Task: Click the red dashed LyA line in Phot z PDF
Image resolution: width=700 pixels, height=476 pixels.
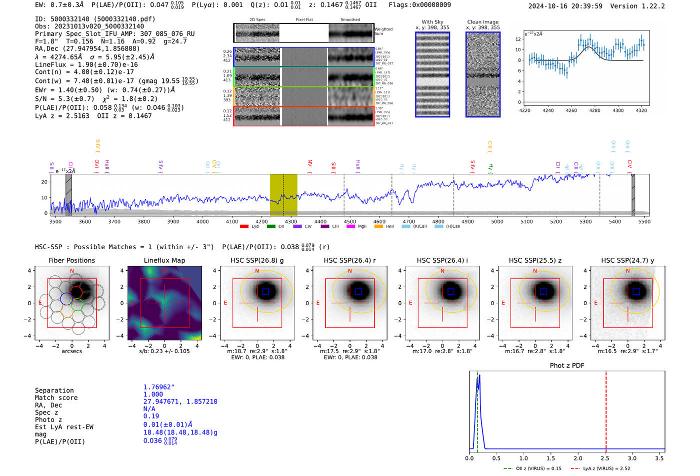Action: [606, 411]
